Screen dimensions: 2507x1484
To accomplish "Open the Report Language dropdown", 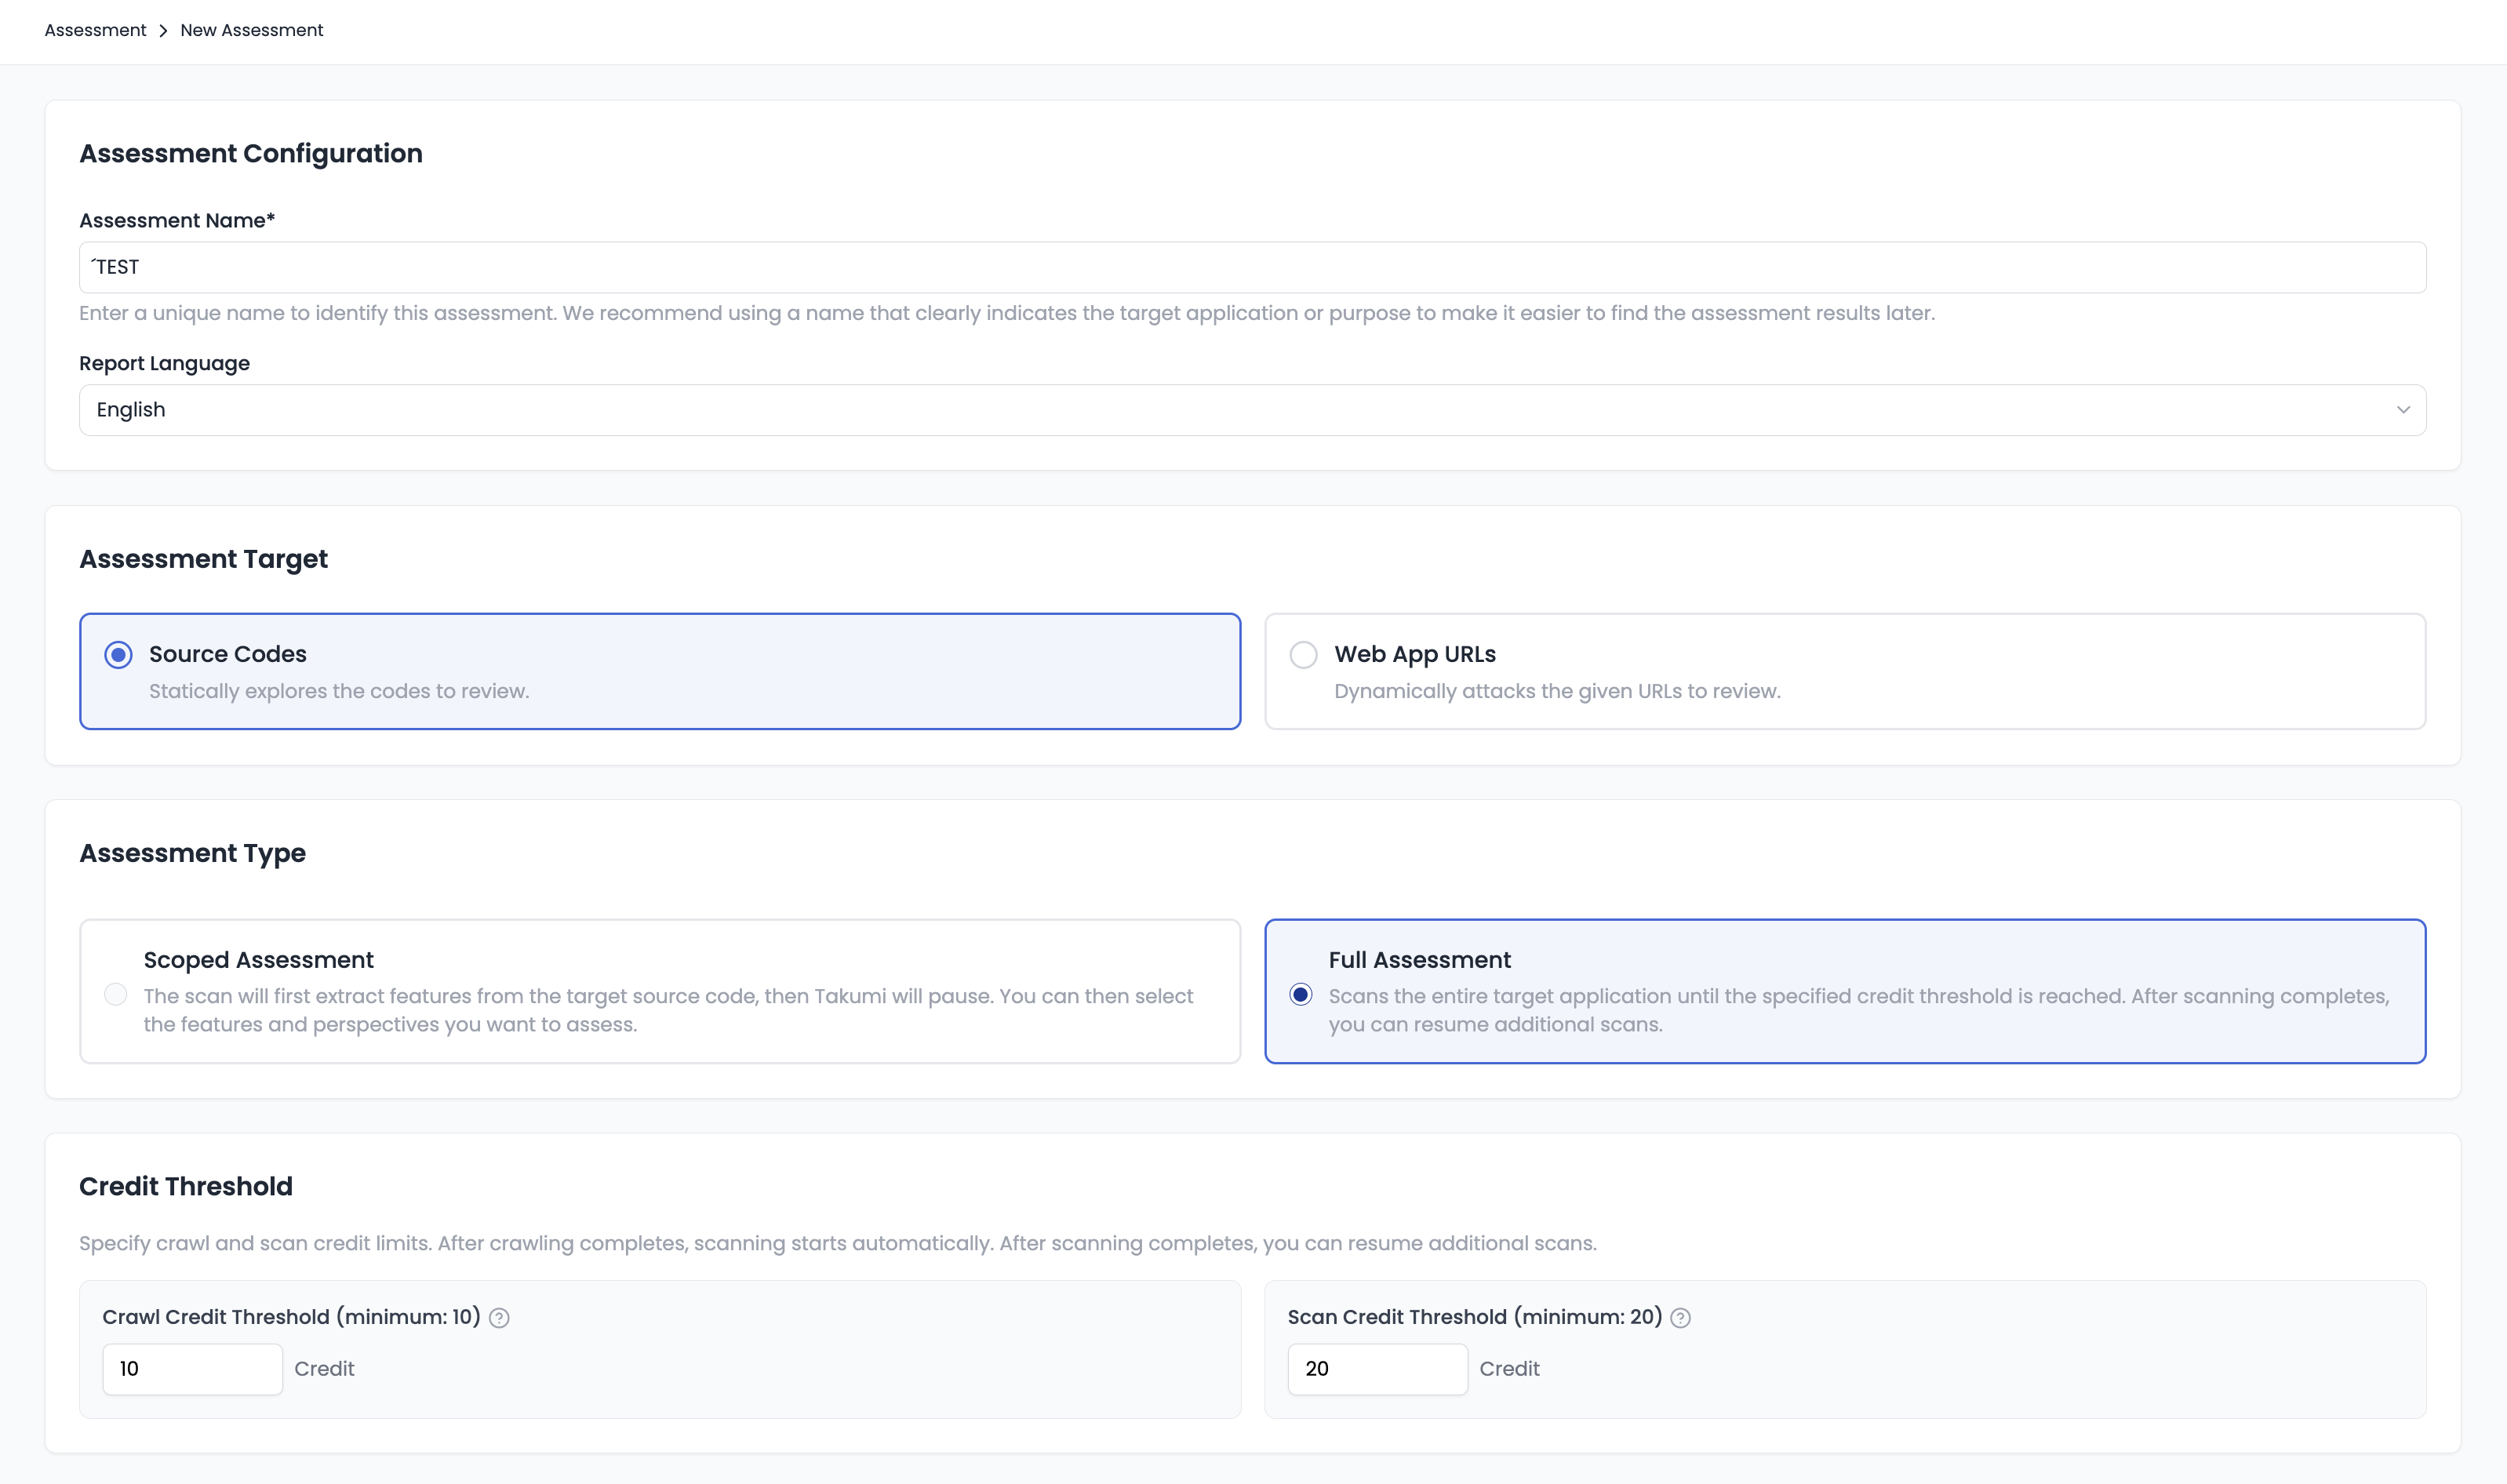I will point(1251,409).
